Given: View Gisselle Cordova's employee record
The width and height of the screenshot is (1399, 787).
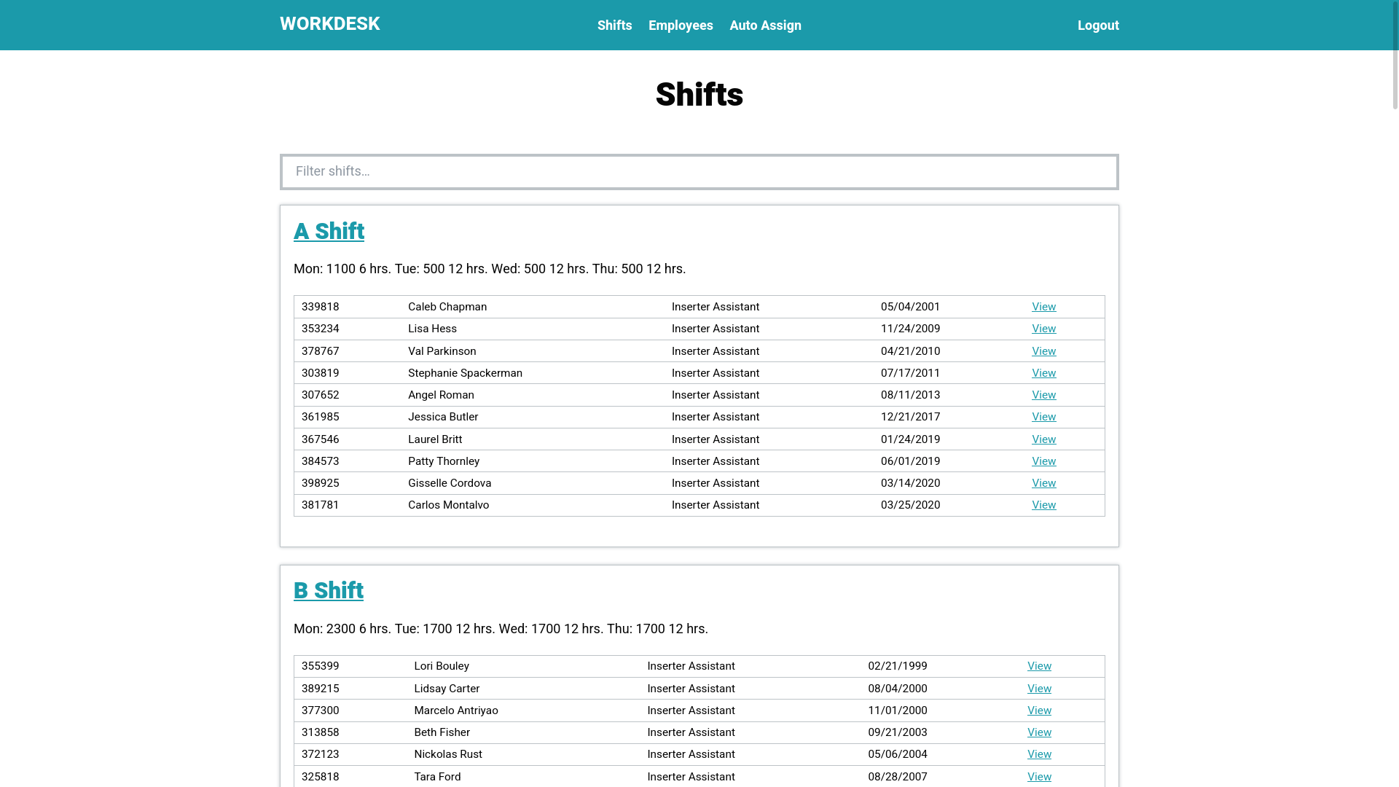Looking at the screenshot, I should 1043,483.
